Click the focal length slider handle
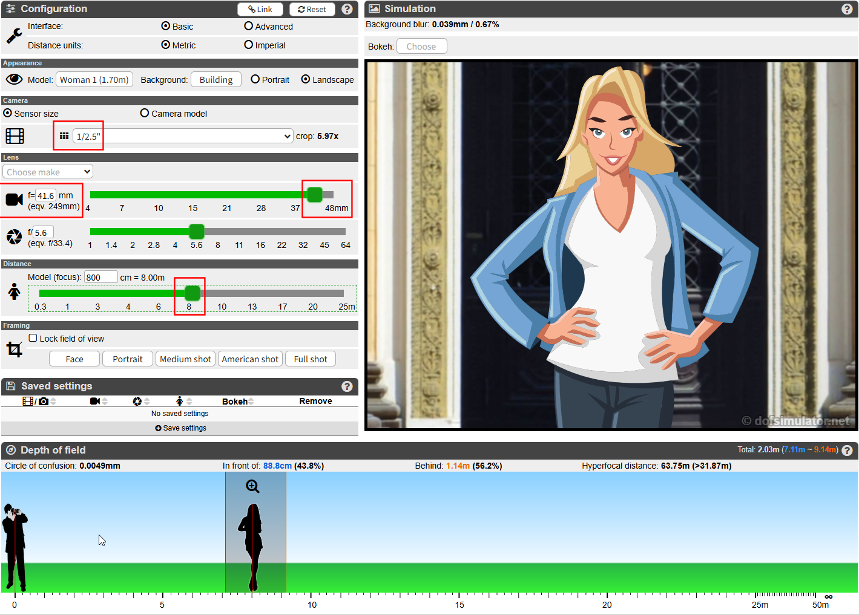 tap(315, 195)
